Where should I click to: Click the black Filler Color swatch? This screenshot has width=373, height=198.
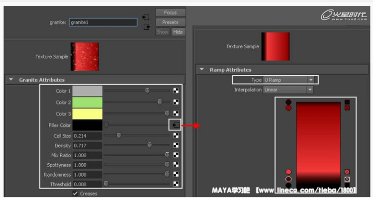coord(88,125)
